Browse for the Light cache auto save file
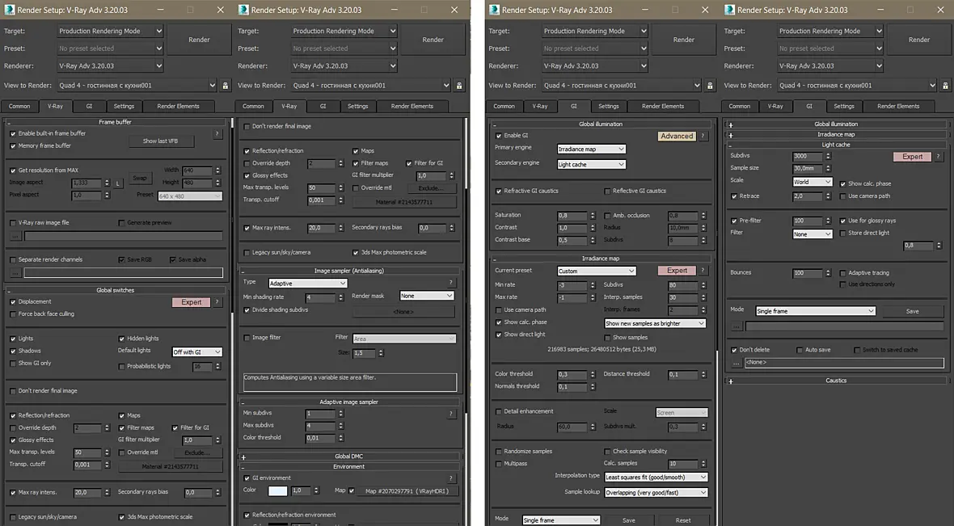This screenshot has width=954, height=526. click(x=737, y=363)
